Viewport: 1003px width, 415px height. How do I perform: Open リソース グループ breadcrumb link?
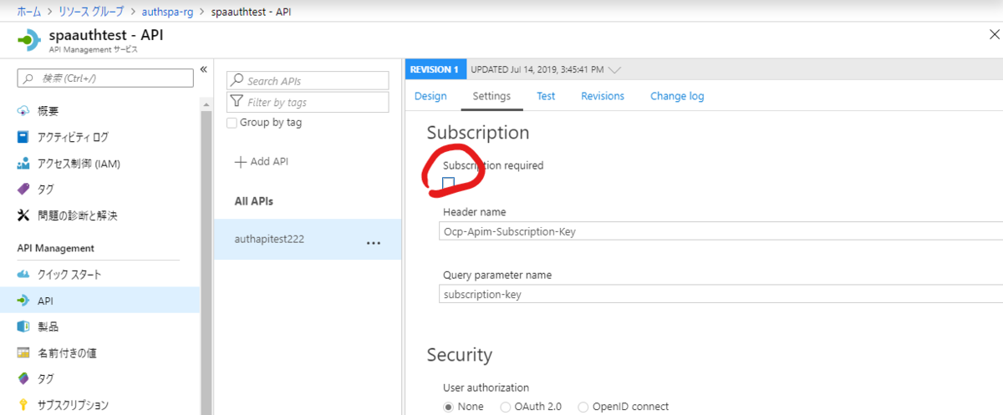coord(91,12)
